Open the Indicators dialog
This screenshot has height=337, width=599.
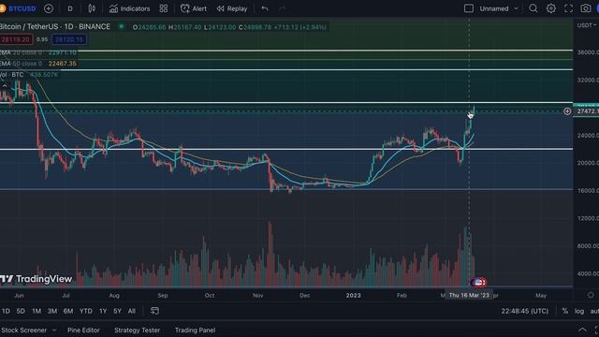coord(129,8)
